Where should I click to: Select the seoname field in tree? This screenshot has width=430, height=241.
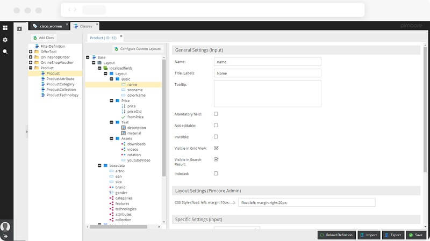tap(135, 90)
